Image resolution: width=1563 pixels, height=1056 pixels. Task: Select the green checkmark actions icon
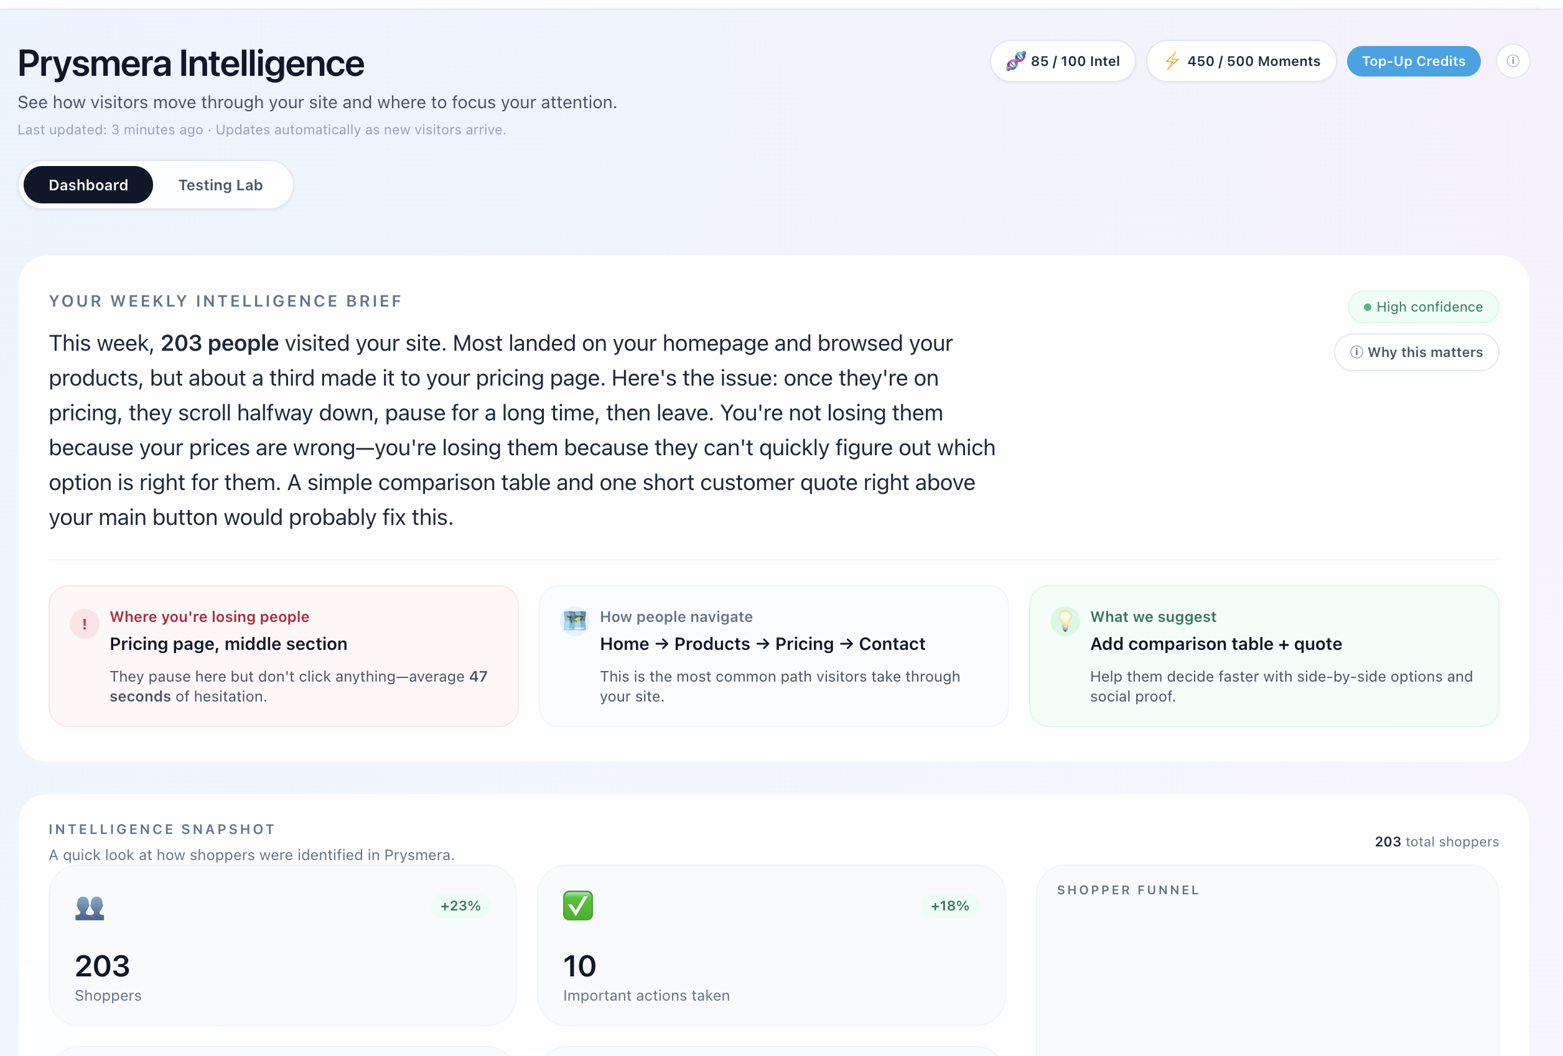coord(577,905)
